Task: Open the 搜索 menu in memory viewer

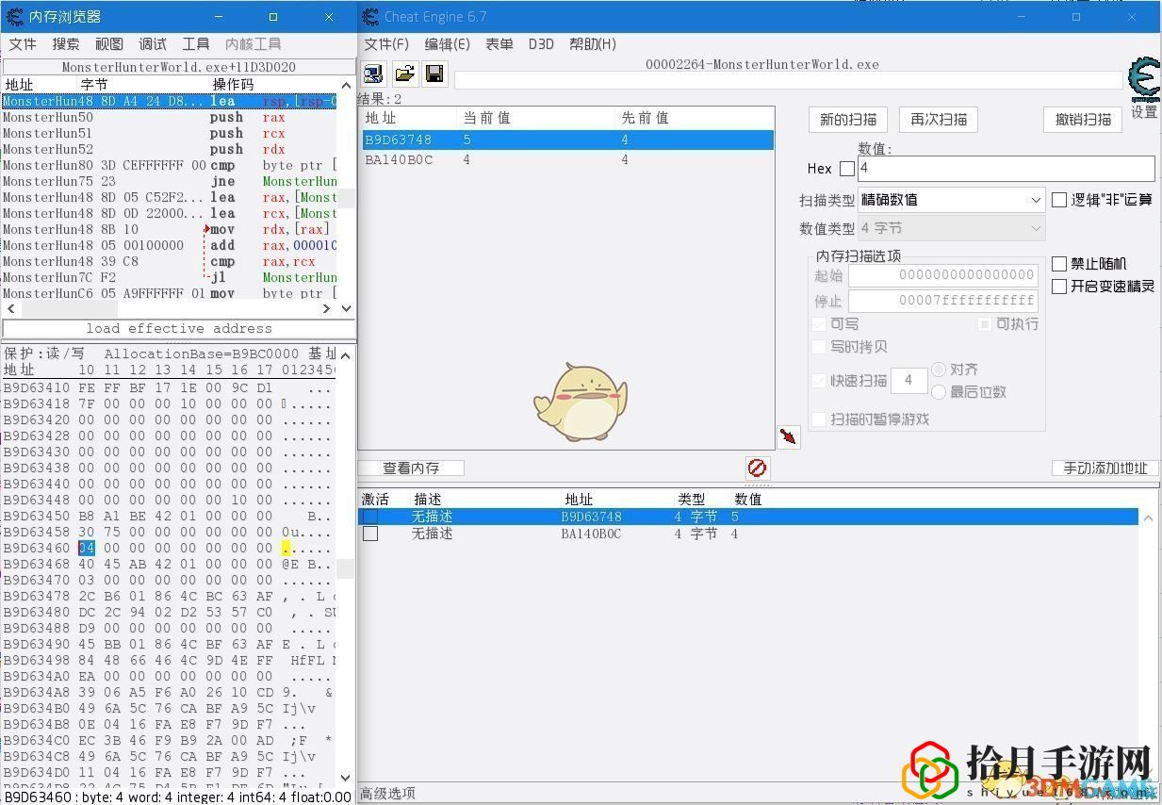Action: [x=66, y=44]
